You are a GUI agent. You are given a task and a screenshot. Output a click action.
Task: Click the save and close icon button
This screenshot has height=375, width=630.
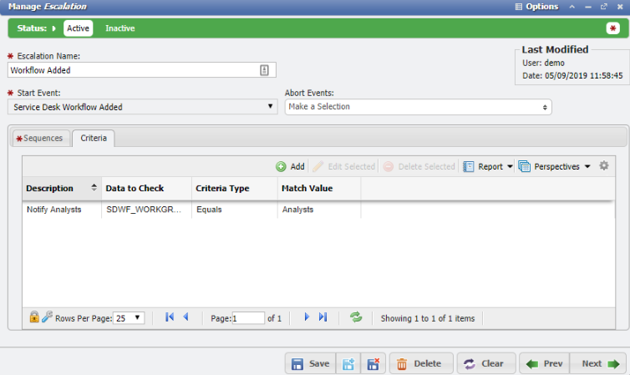pyautogui.click(x=373, y=363)
